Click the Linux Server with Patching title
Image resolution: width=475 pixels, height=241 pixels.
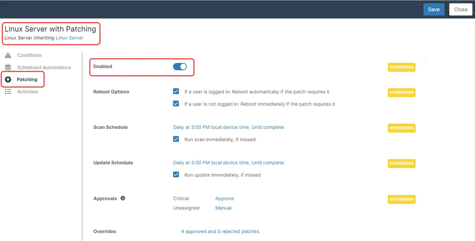point(50,29)
